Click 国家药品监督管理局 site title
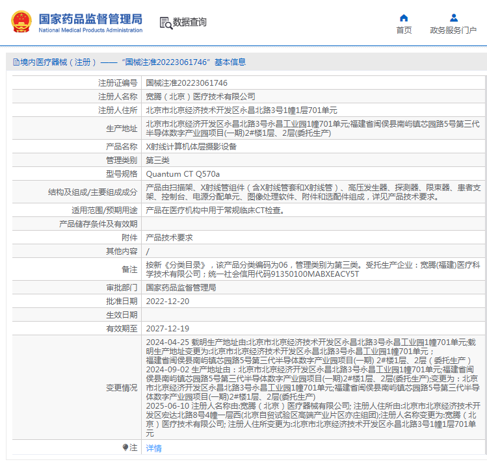487x462 pixels. coord(90,19)
